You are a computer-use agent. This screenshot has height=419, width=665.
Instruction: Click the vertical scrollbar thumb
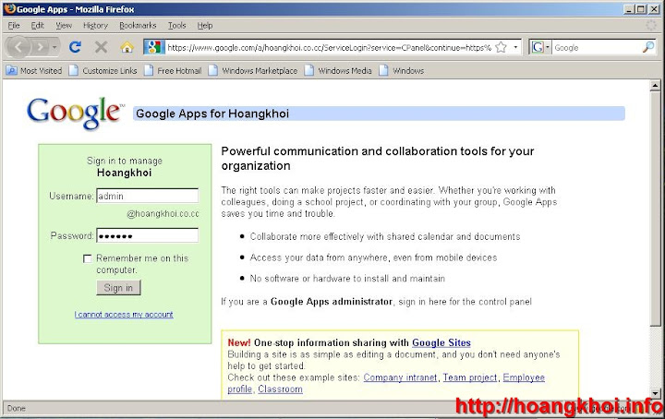655,209
